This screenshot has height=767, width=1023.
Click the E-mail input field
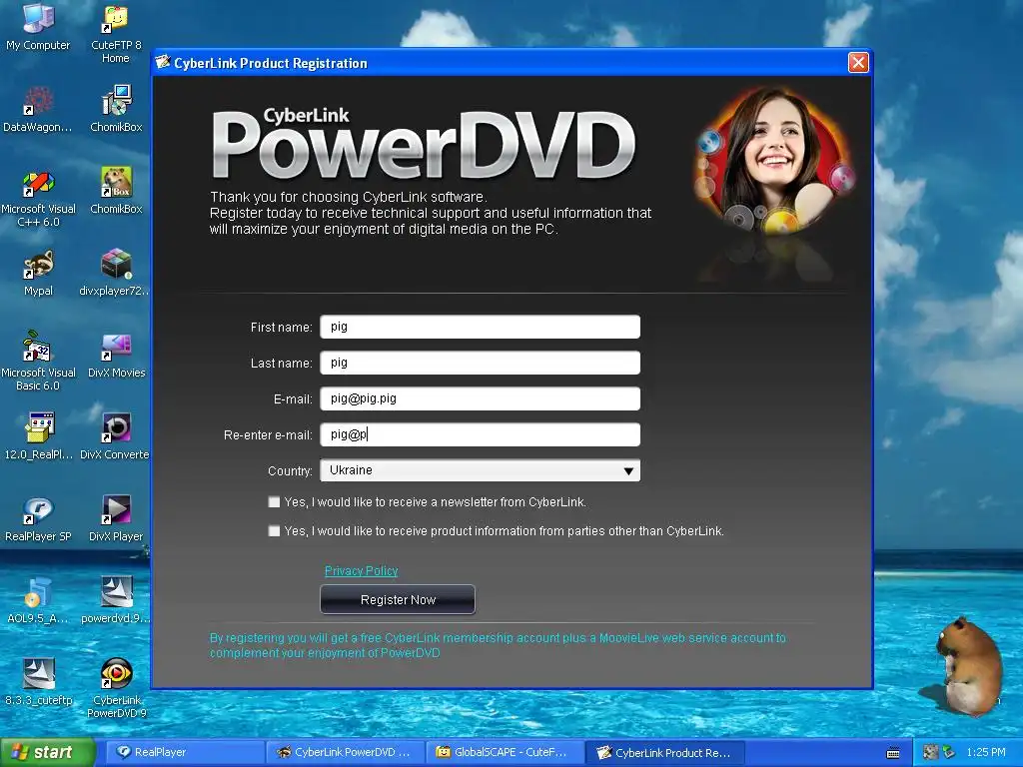pos(481,398)
